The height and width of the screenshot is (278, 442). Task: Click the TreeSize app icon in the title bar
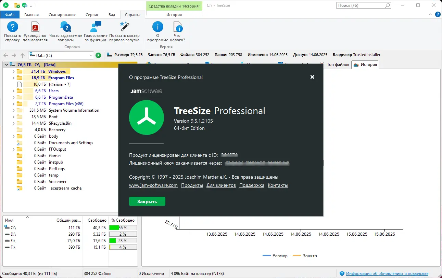click(6, 5)
